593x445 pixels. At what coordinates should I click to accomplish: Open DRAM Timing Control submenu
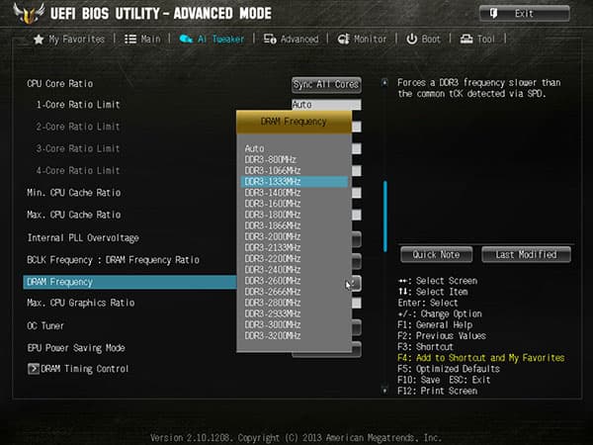[78, 369]
